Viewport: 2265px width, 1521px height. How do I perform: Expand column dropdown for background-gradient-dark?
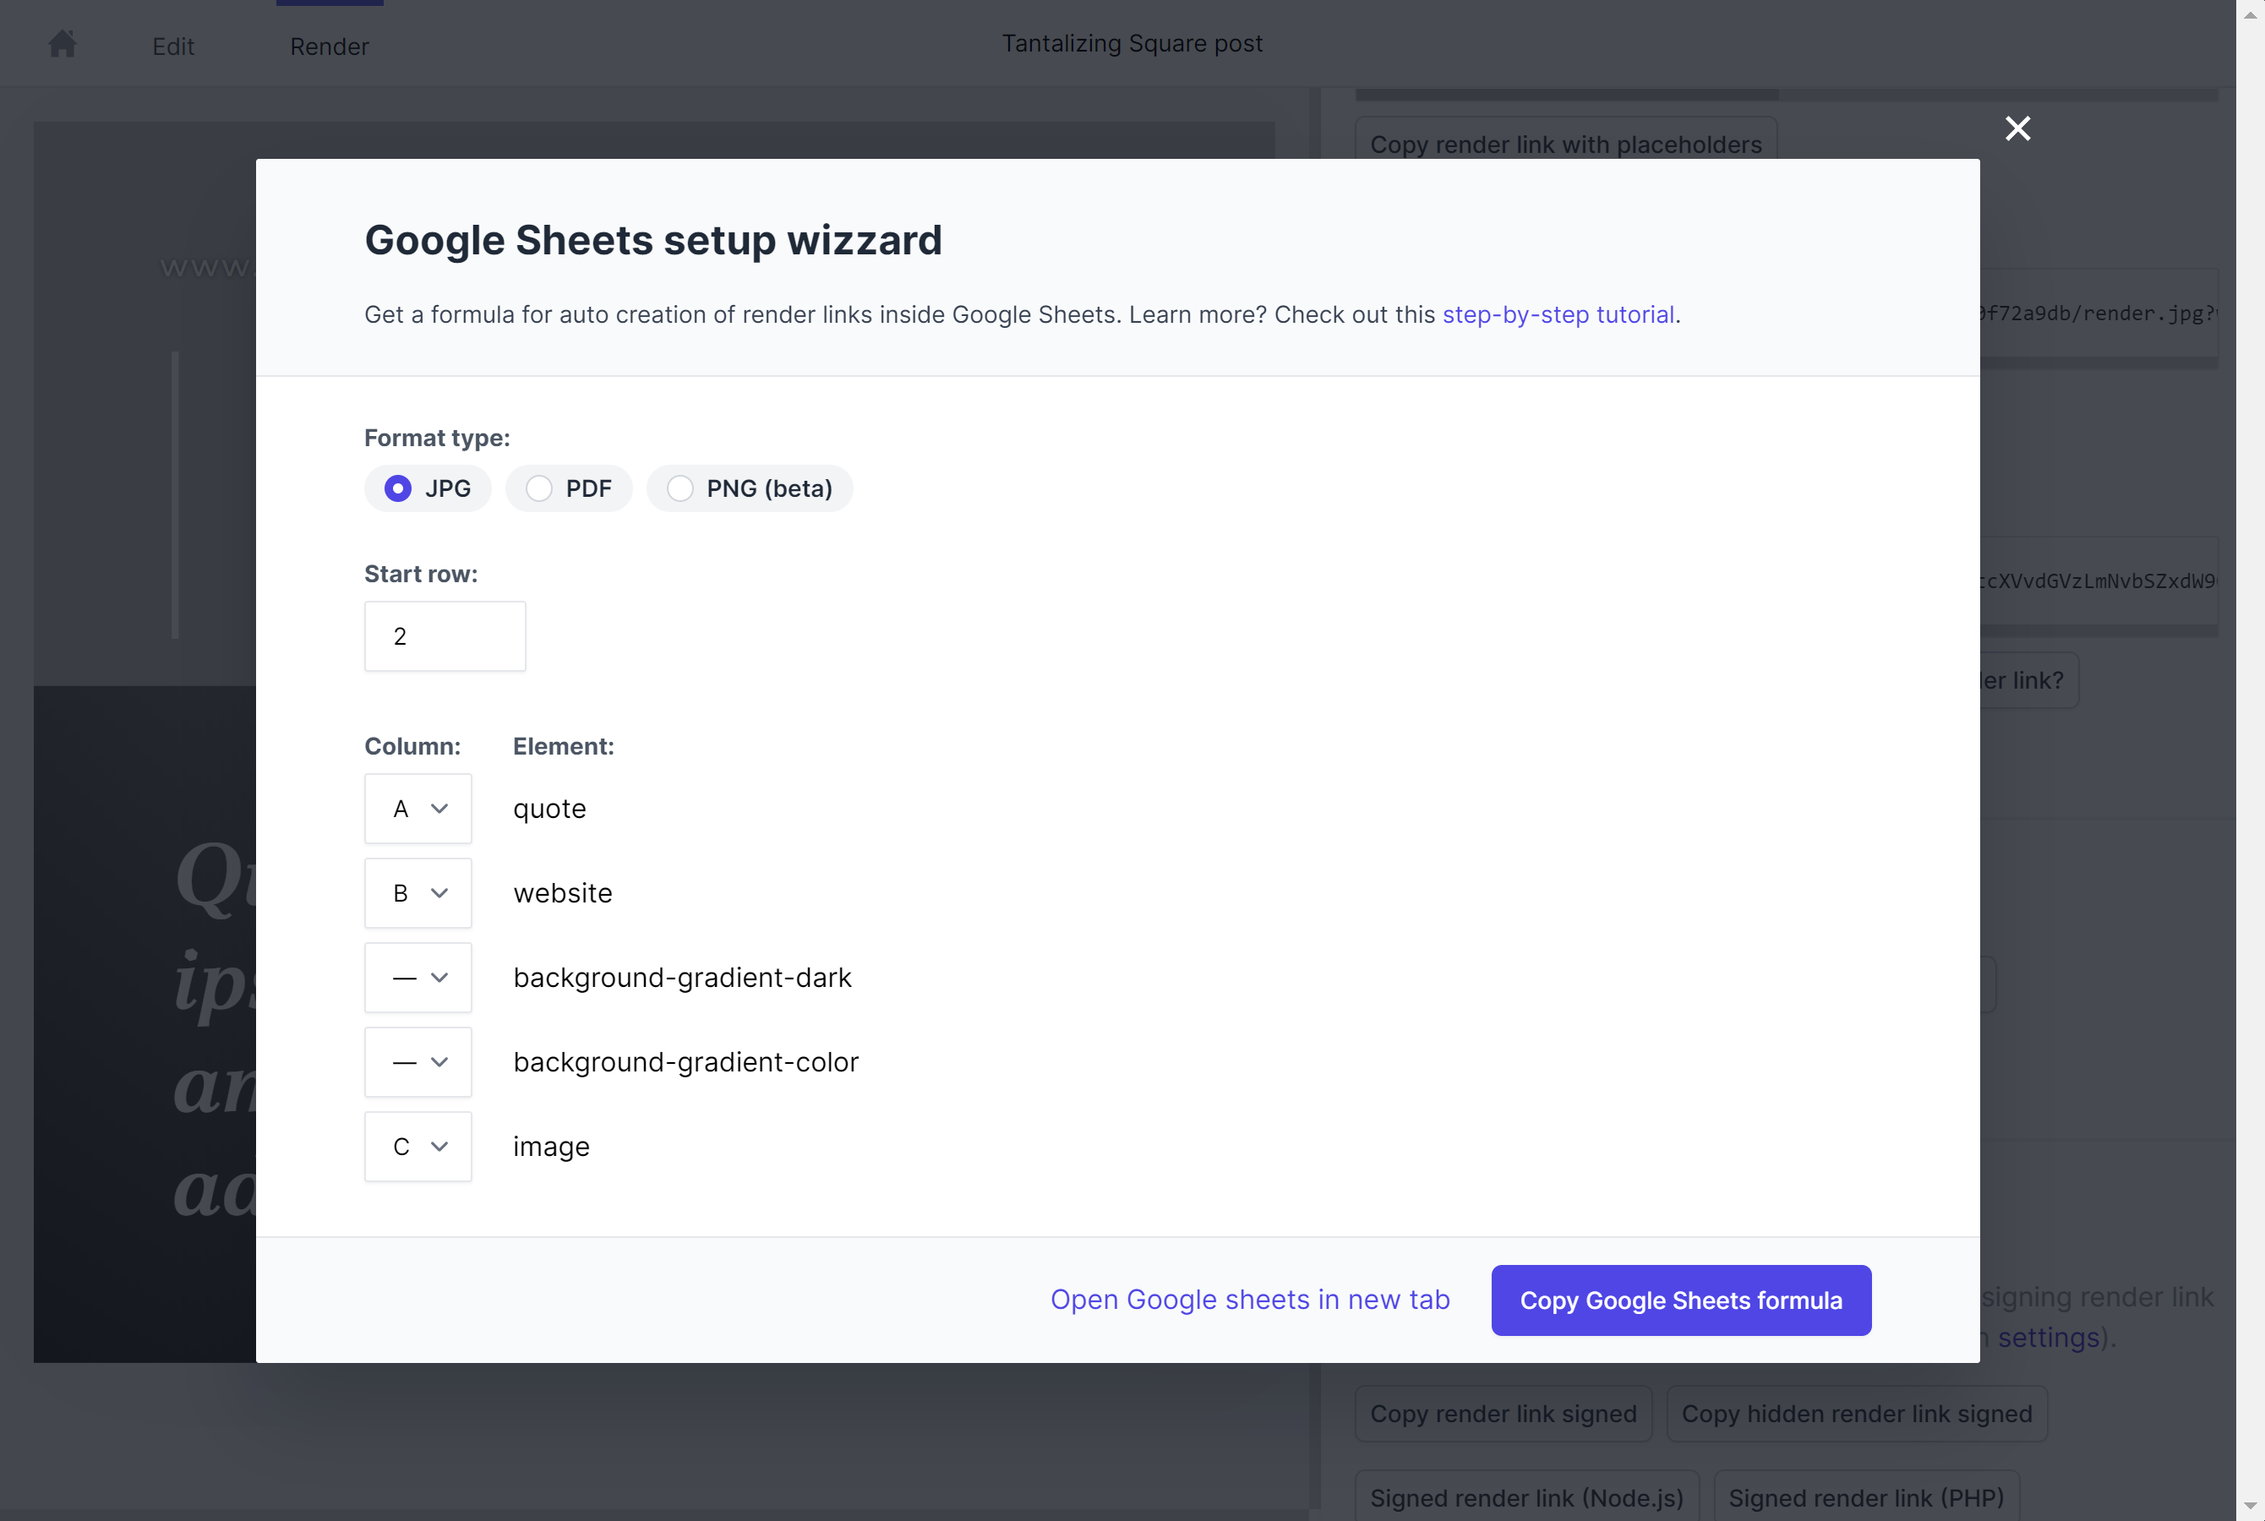(418, 977)
